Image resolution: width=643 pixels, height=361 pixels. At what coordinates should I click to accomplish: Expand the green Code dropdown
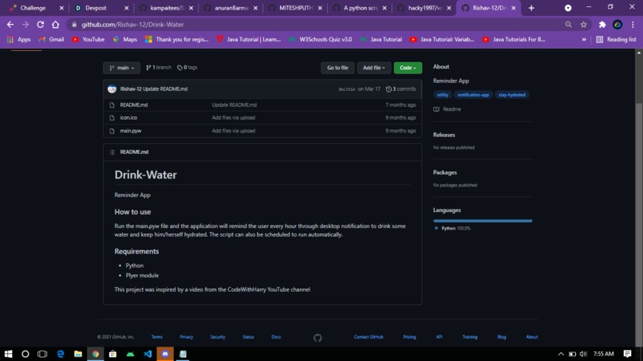(x=408, y=68)
